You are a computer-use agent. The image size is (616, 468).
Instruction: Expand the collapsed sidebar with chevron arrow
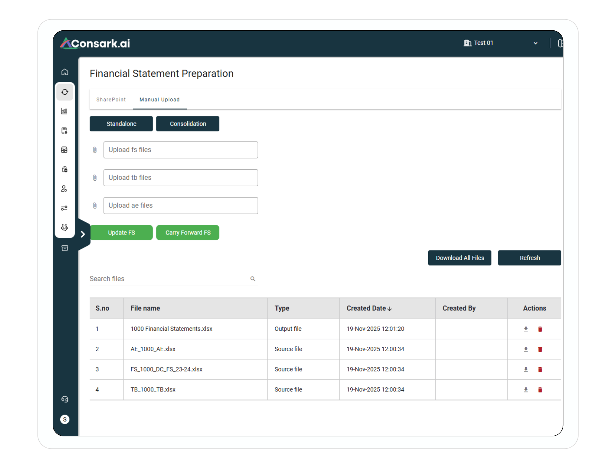pos(83,234)
